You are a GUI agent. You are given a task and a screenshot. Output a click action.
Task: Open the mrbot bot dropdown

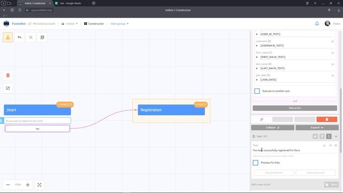point(70,24)
